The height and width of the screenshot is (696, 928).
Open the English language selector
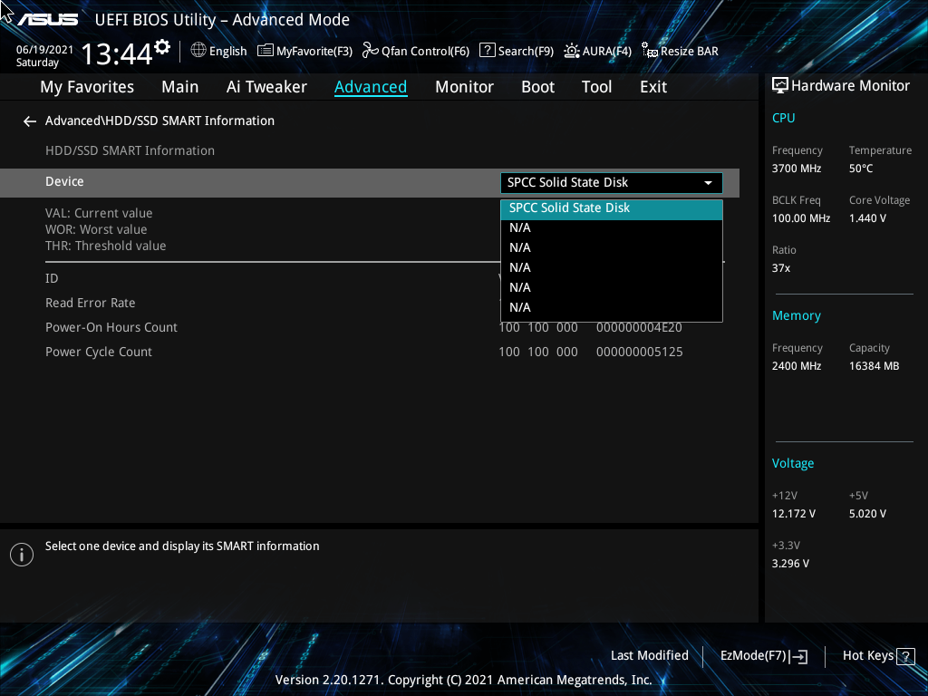tap(218, 51)
